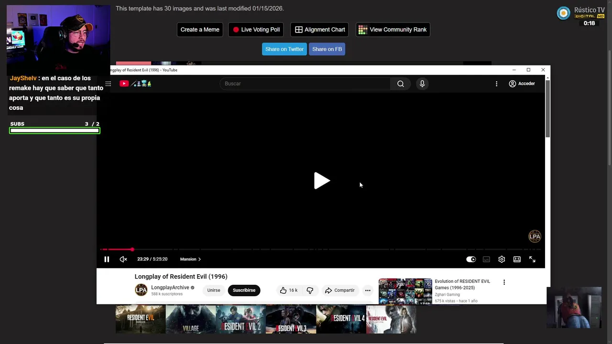Open the Evolution of RESIDENT EVIL Games title
This screenshot has width=612, height=344.
coord(462,284)
